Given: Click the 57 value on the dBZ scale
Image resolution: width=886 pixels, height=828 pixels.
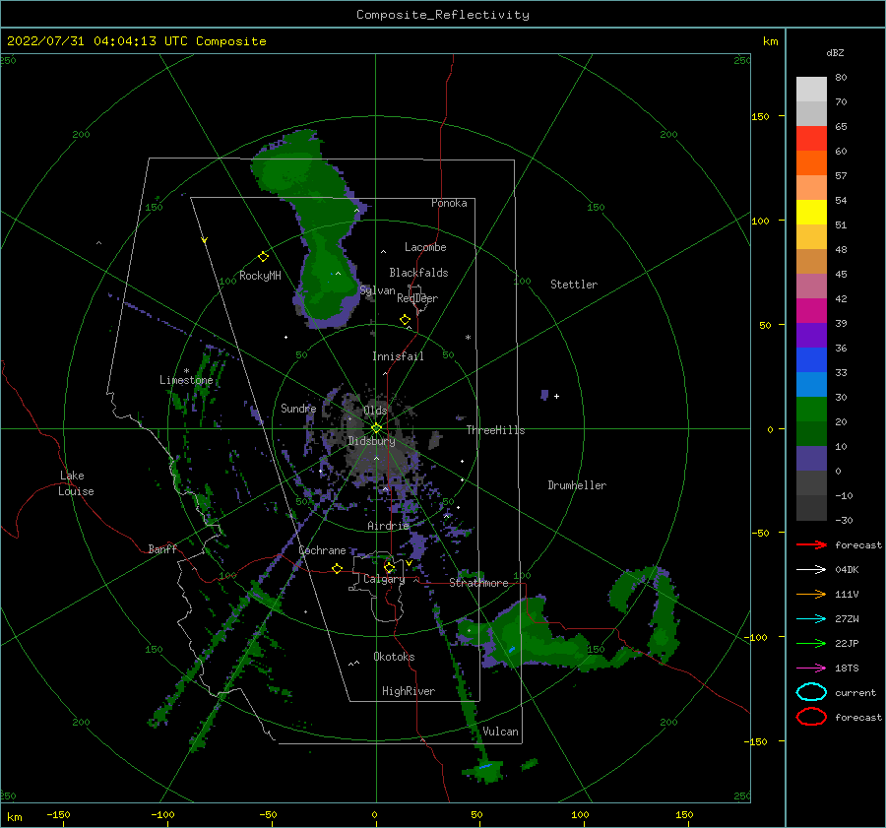Looking at the screenshot, I should coord(841,176).
